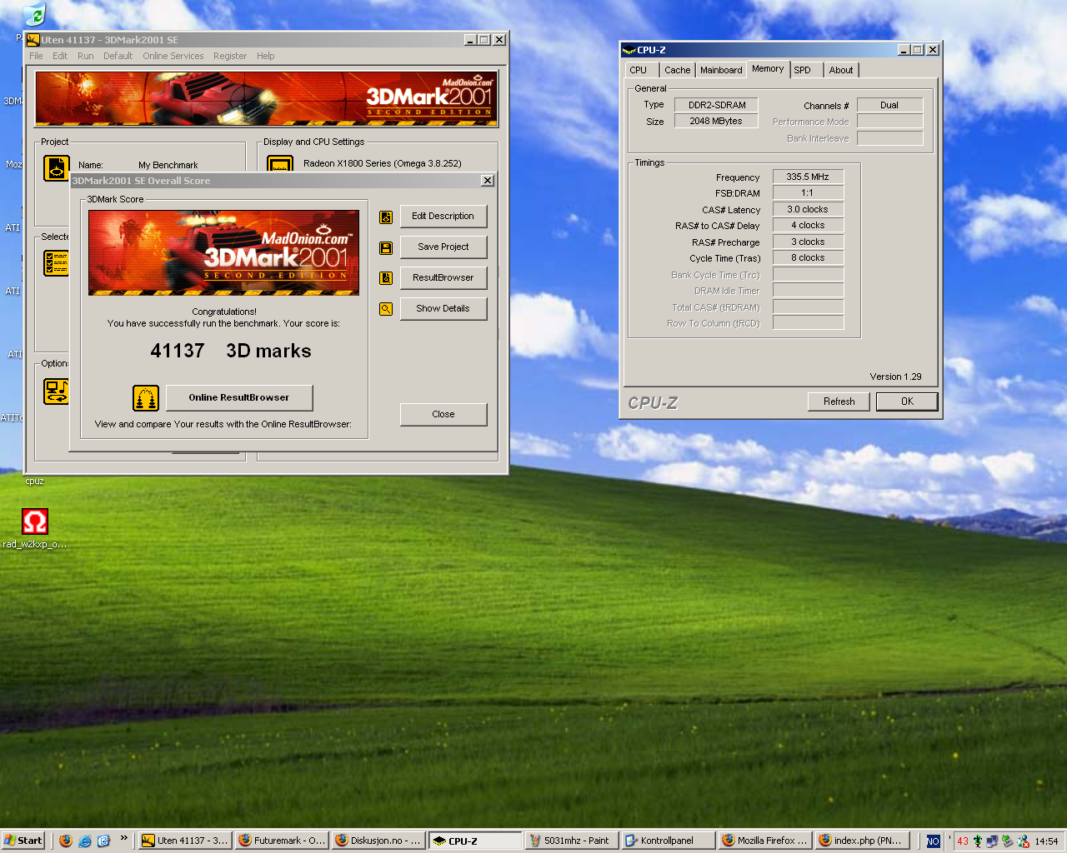
Task: Launch Firefox from Quick Launch
Action: [x=66, y=841]
